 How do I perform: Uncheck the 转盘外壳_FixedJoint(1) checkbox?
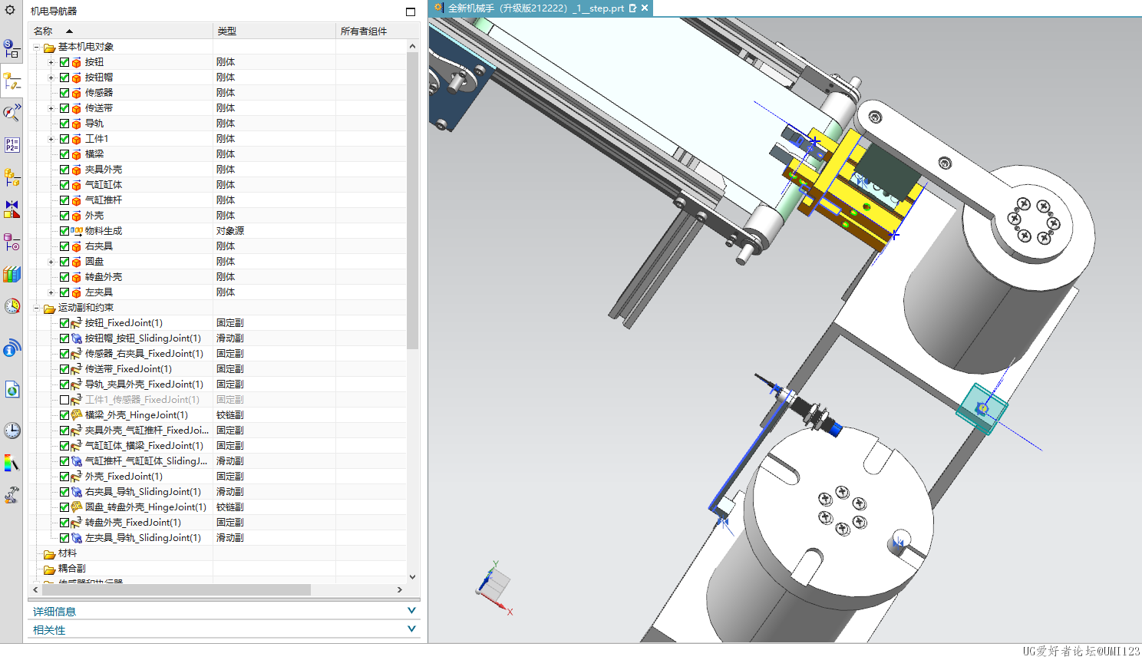pos(64,523)
